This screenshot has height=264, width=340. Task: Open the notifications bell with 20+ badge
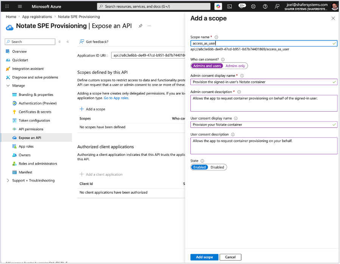tap(242, 6)
